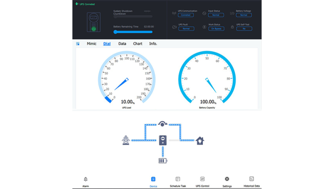334x189 pixels.
Task: Switch to the Chart tab
Action: tap(137, 43)
